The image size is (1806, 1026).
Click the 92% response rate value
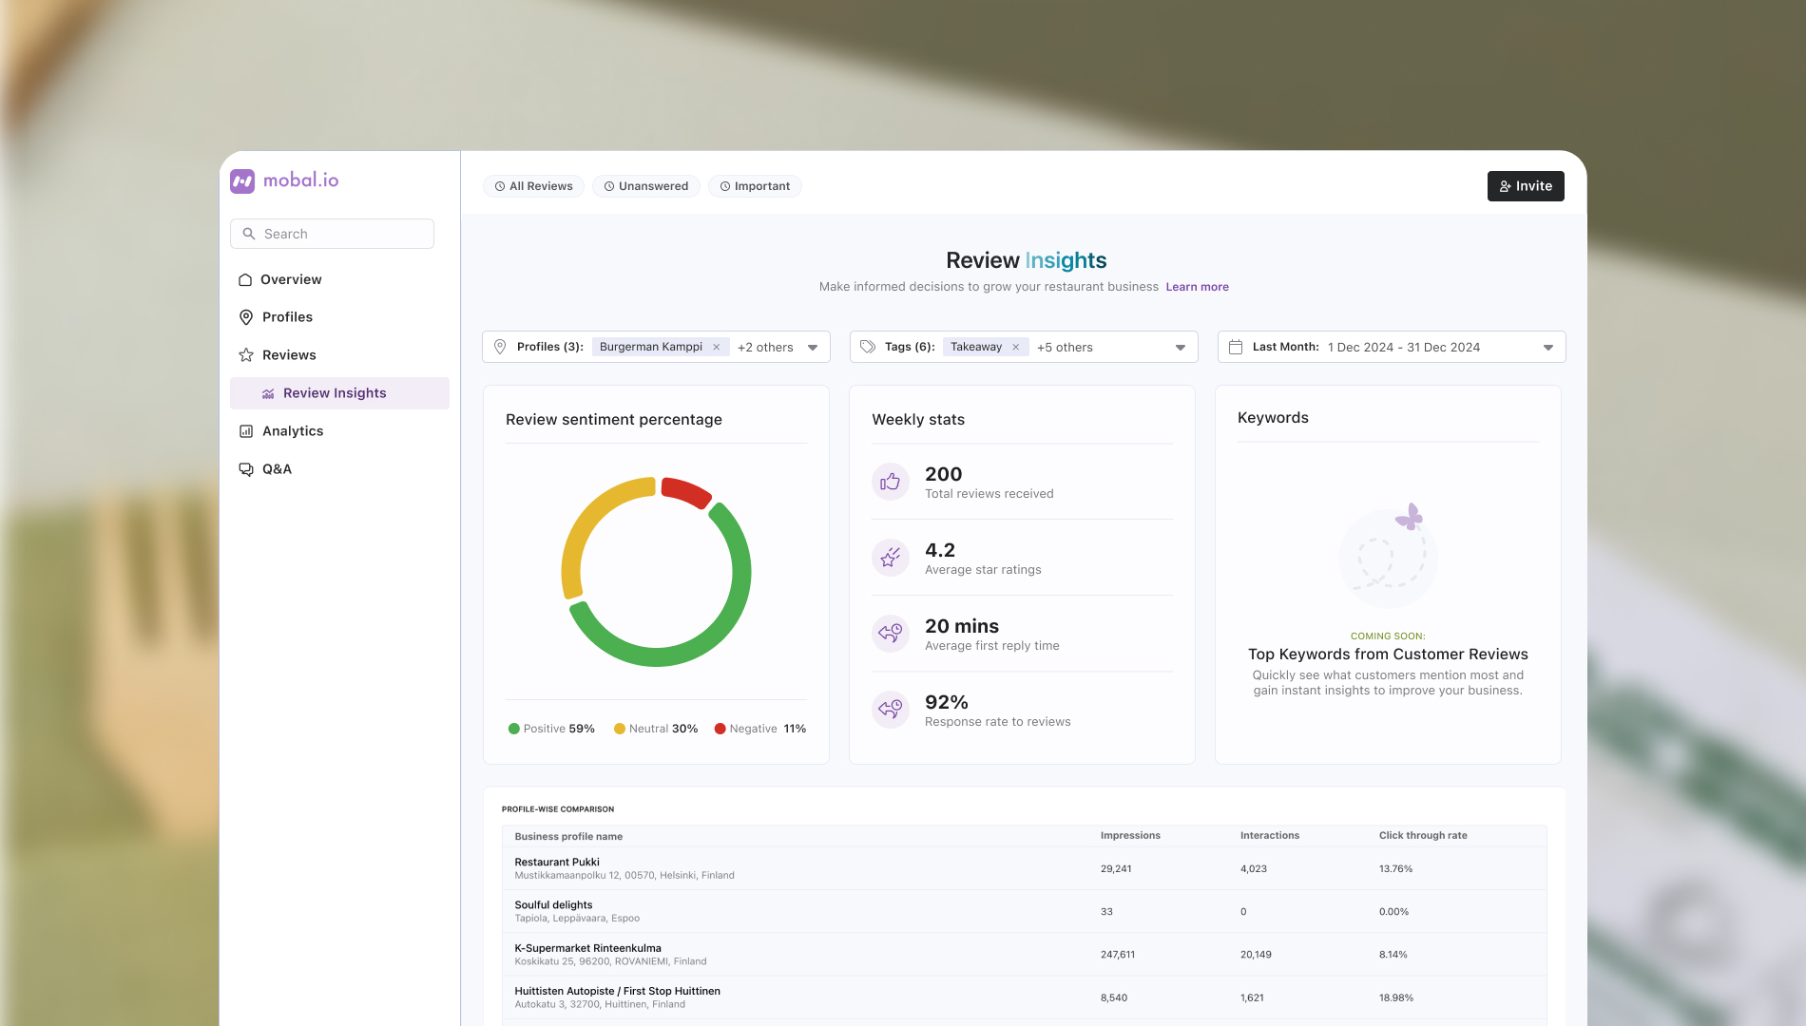(947, 702)
